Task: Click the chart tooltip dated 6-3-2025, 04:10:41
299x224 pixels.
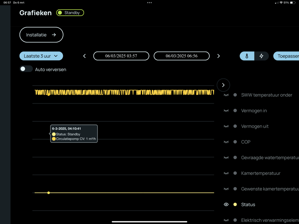Action: [74, 134]
